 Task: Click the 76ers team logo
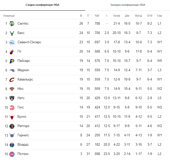pos(12,42)
